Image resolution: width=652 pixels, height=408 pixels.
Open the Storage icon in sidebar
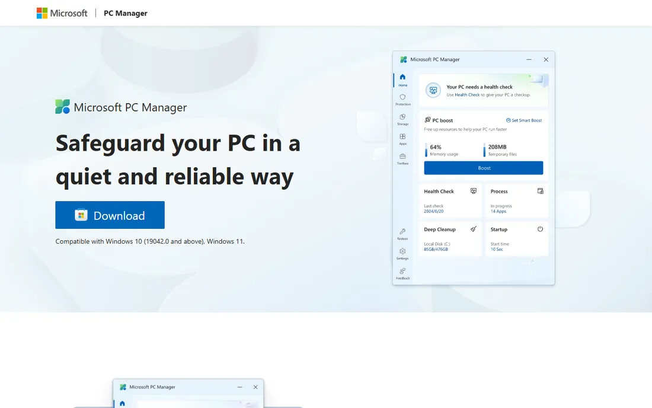pos(402,117)
